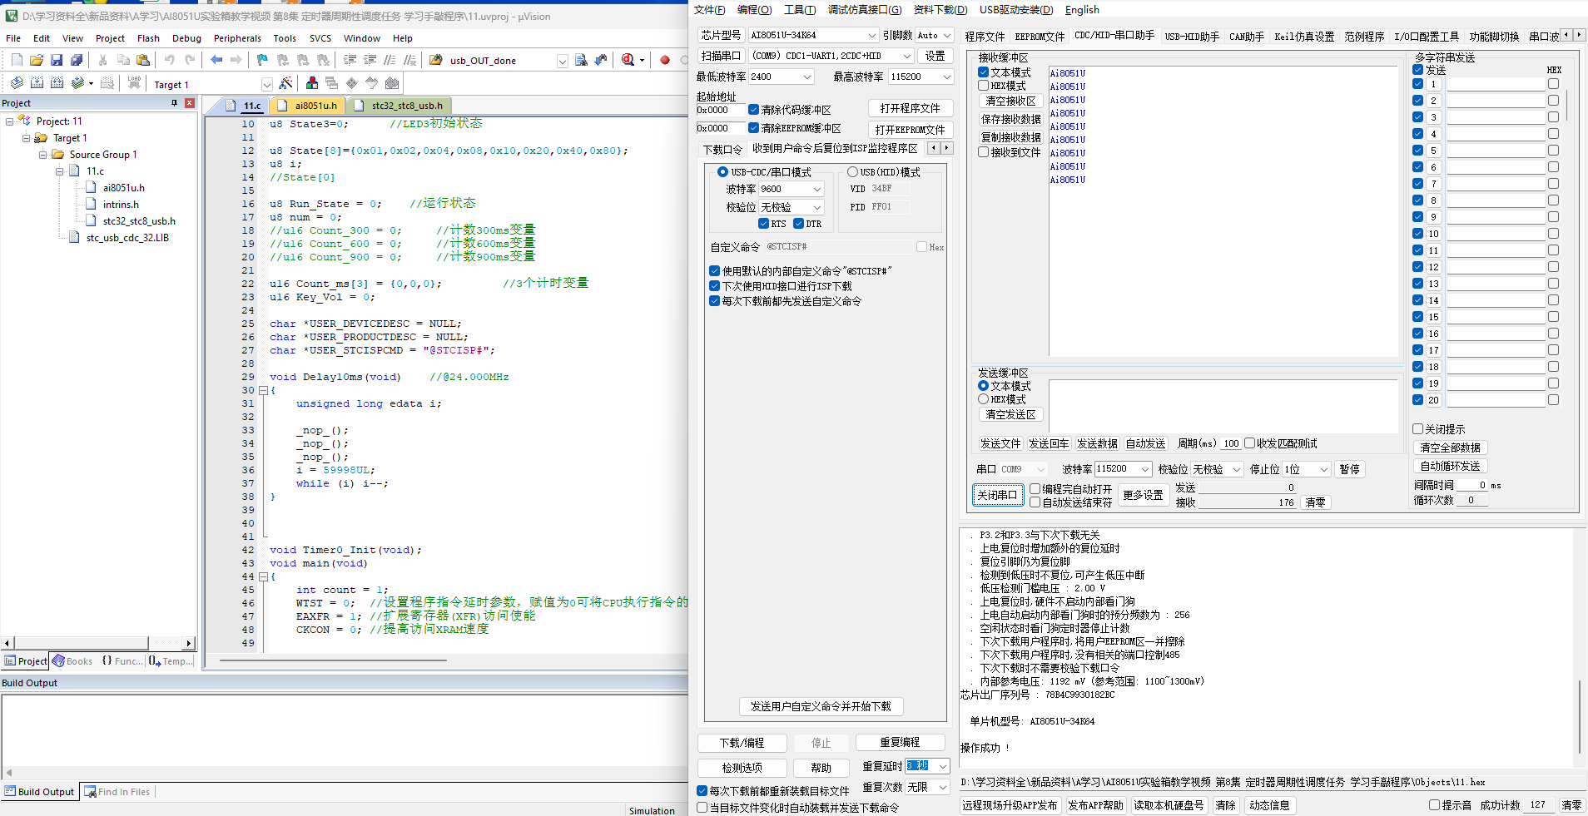Click the 下载/编程 button
1588x816 pixels.
click(x=742, y=743)
